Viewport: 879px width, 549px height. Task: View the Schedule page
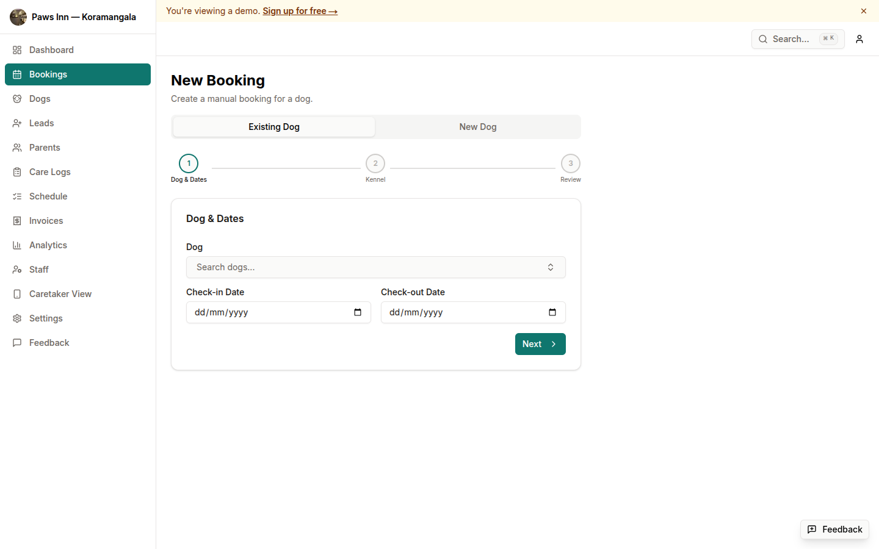coord(48,196)
